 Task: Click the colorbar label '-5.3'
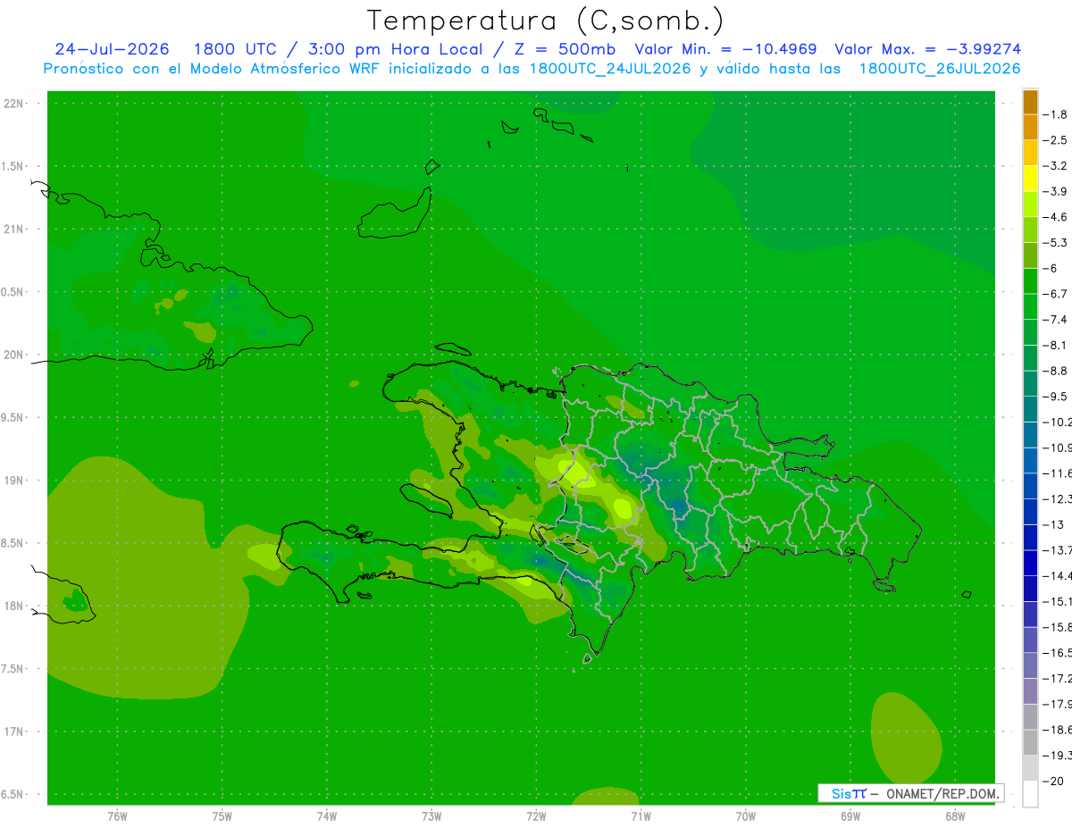click(1056, 242)
